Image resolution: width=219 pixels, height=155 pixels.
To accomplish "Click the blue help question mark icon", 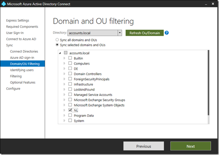I will click(x=167, y=33).
